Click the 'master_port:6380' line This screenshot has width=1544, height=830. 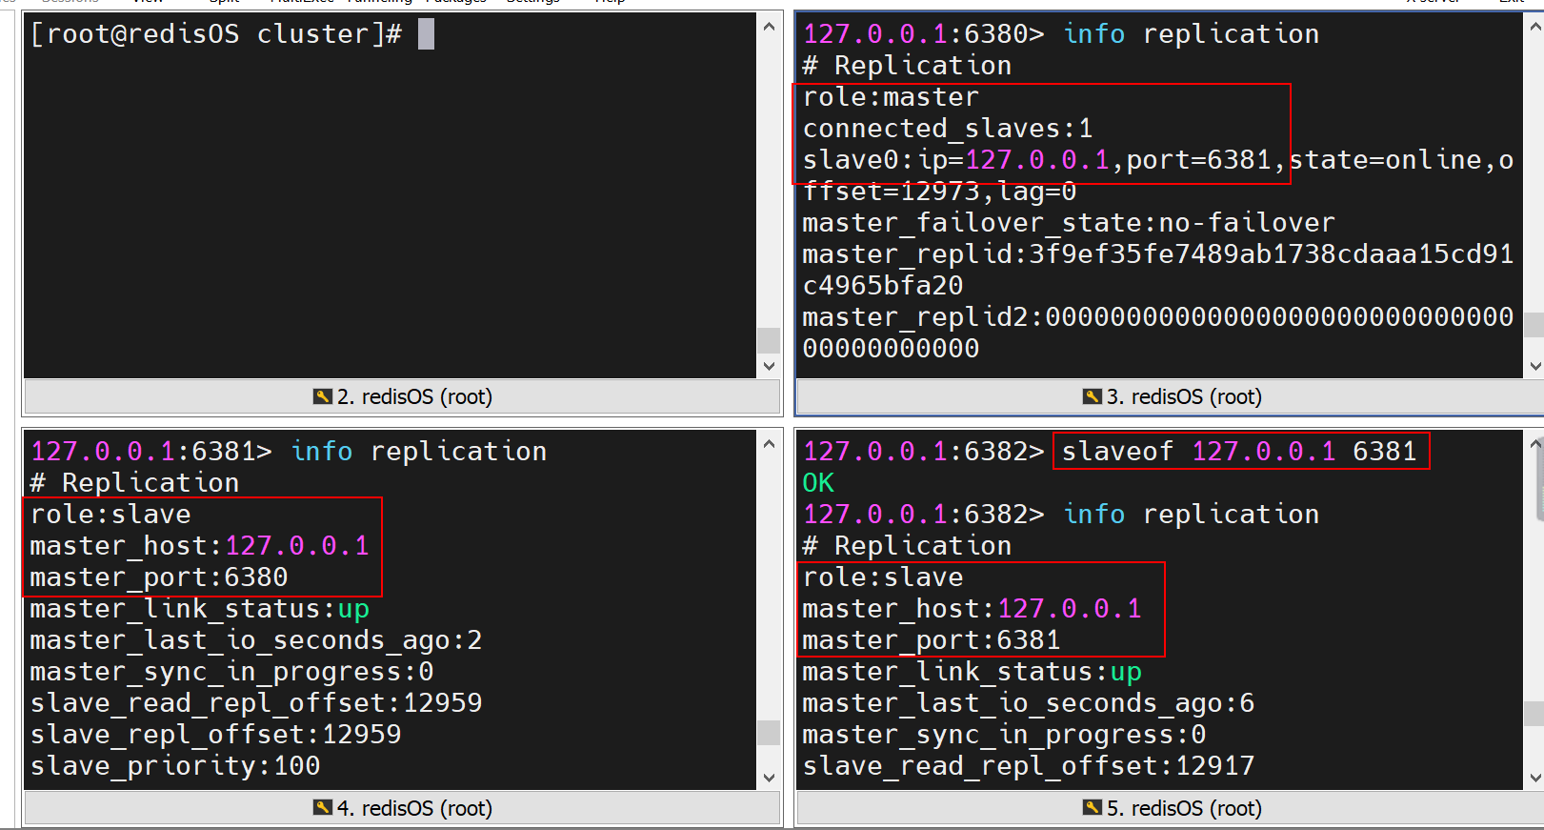coord(159,577)
